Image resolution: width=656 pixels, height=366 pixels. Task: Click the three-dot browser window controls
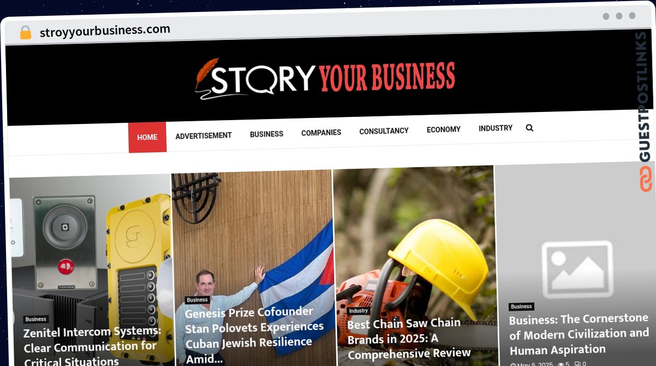(x=619, y=16)
